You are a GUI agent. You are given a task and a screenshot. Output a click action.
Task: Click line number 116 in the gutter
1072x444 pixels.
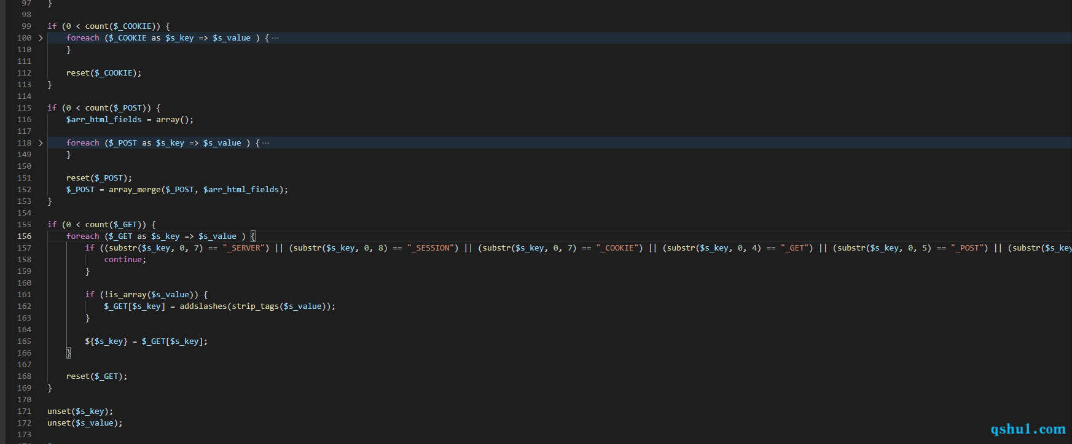click(25, 120)
